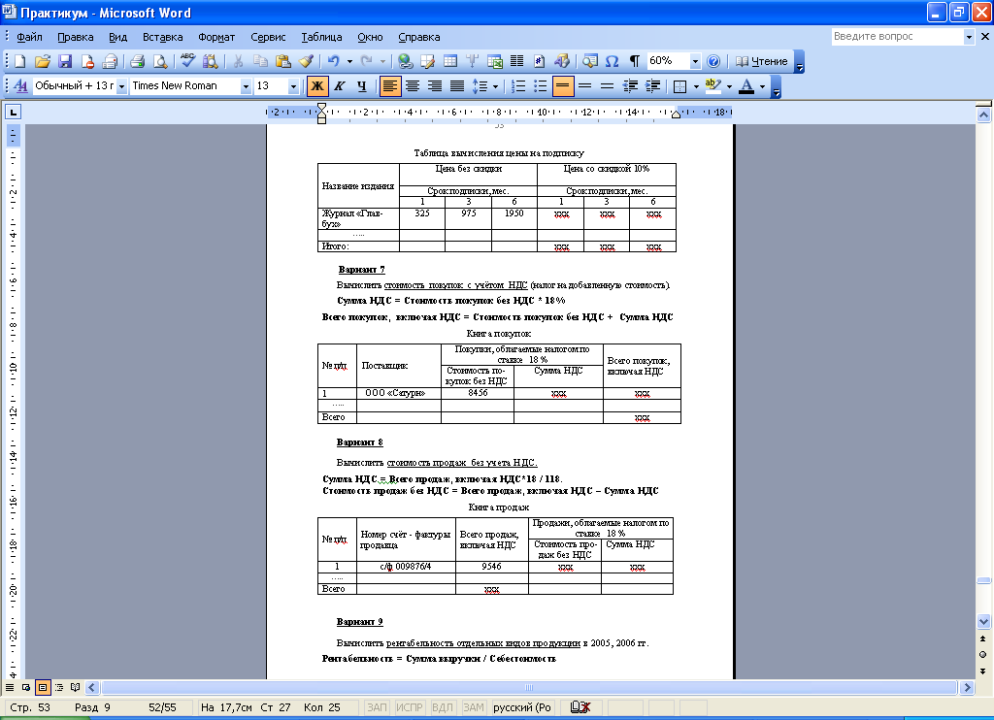This screenshot has width=994, height=720.
Task: Open the font size 13 dropdown
Action: click(293, 86)
